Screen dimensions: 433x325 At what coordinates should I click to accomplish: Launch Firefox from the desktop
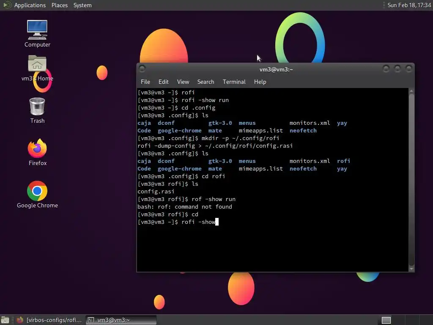tap(37, 152)
